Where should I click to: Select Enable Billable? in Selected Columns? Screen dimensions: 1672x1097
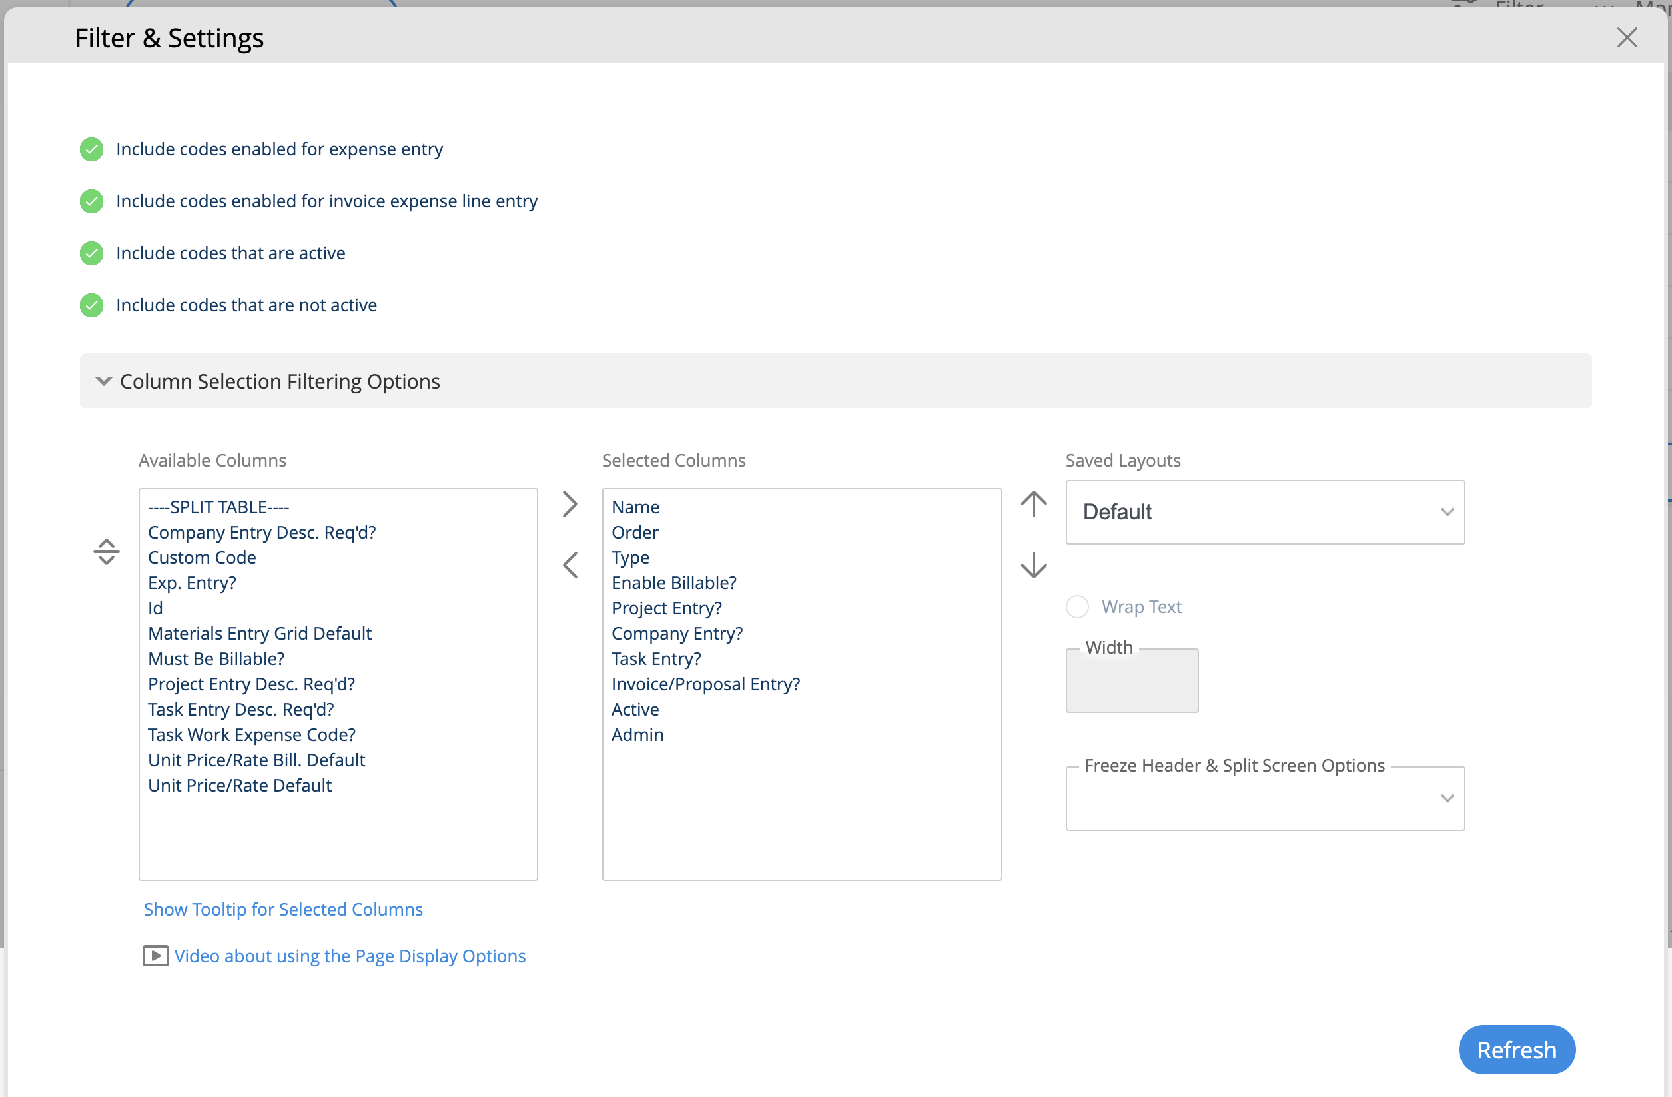[673, 583]
